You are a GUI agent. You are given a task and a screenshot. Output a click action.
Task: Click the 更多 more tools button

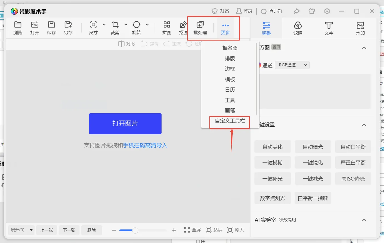click(x=226, y=28)
